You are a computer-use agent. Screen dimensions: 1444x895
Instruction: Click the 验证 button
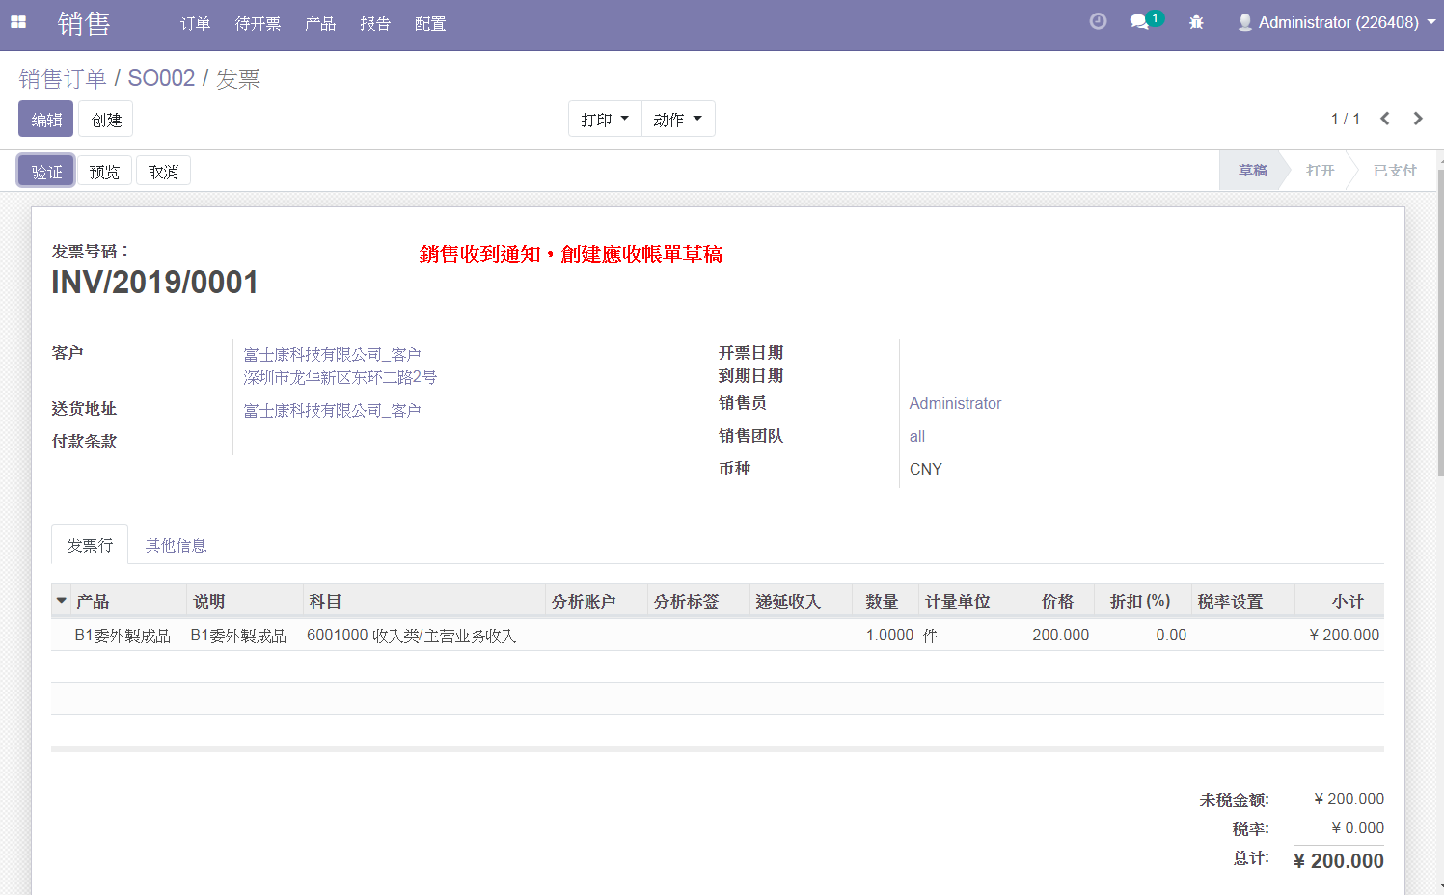(x=46, y=171)
